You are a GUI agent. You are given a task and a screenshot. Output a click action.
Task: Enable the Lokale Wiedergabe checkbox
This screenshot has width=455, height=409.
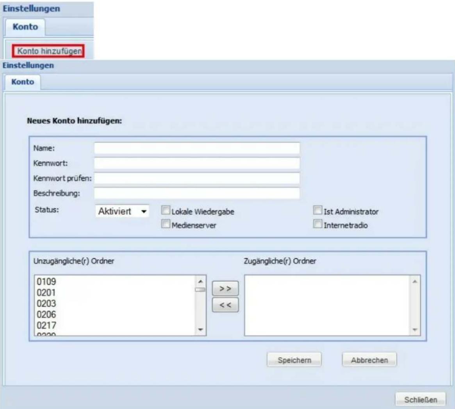point(166,210)
